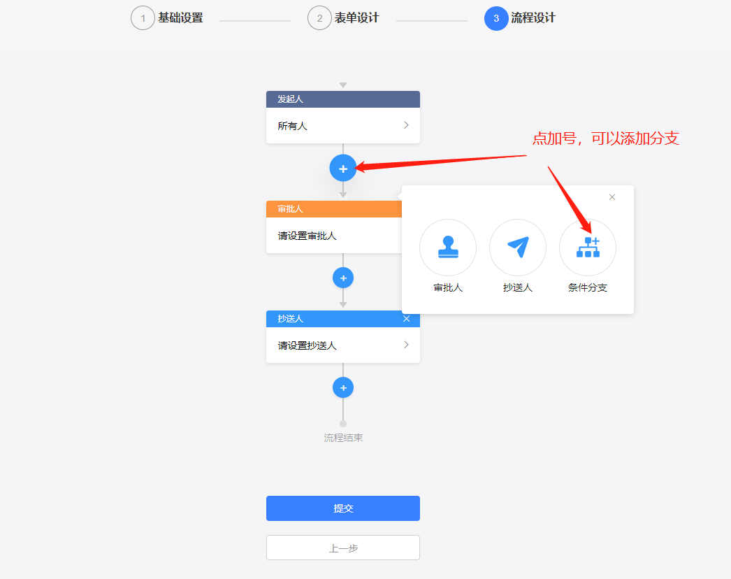The width and height of the screenshot is (731, 579).
Task: Go back using the 上一步 button
Action: pos(343,548)
